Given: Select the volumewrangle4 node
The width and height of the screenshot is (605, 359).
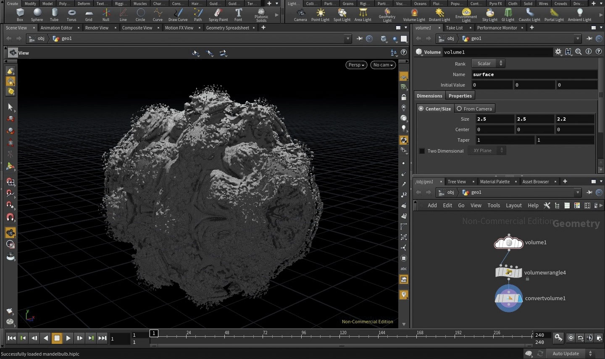Looking at the screenshot, I should (x=509, y=272).
